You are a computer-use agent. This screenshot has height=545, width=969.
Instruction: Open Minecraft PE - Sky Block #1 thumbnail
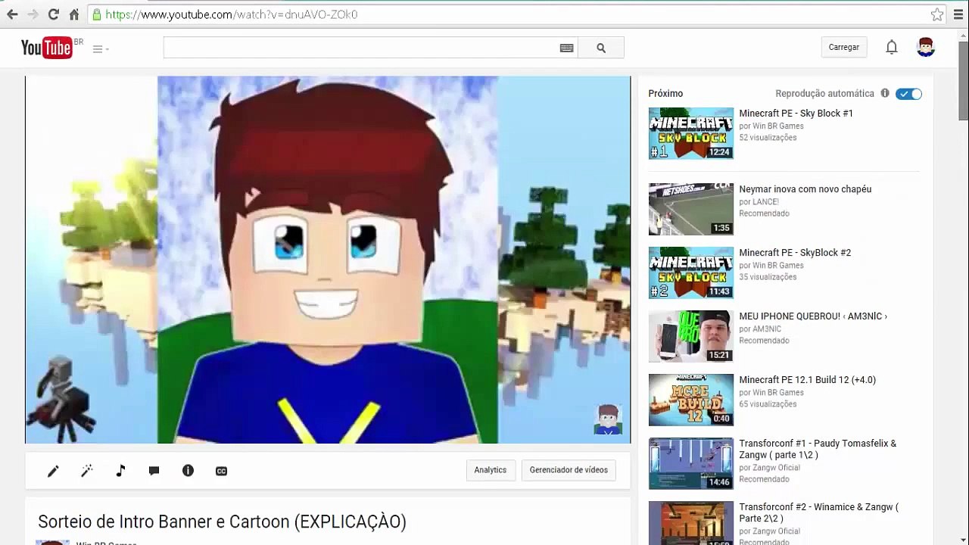(691, 133)
